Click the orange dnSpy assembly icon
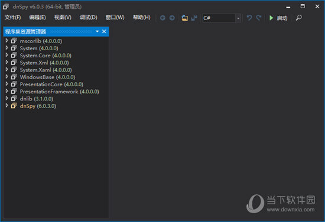Viewport: 325px width, 222px height. pos(14,106)
